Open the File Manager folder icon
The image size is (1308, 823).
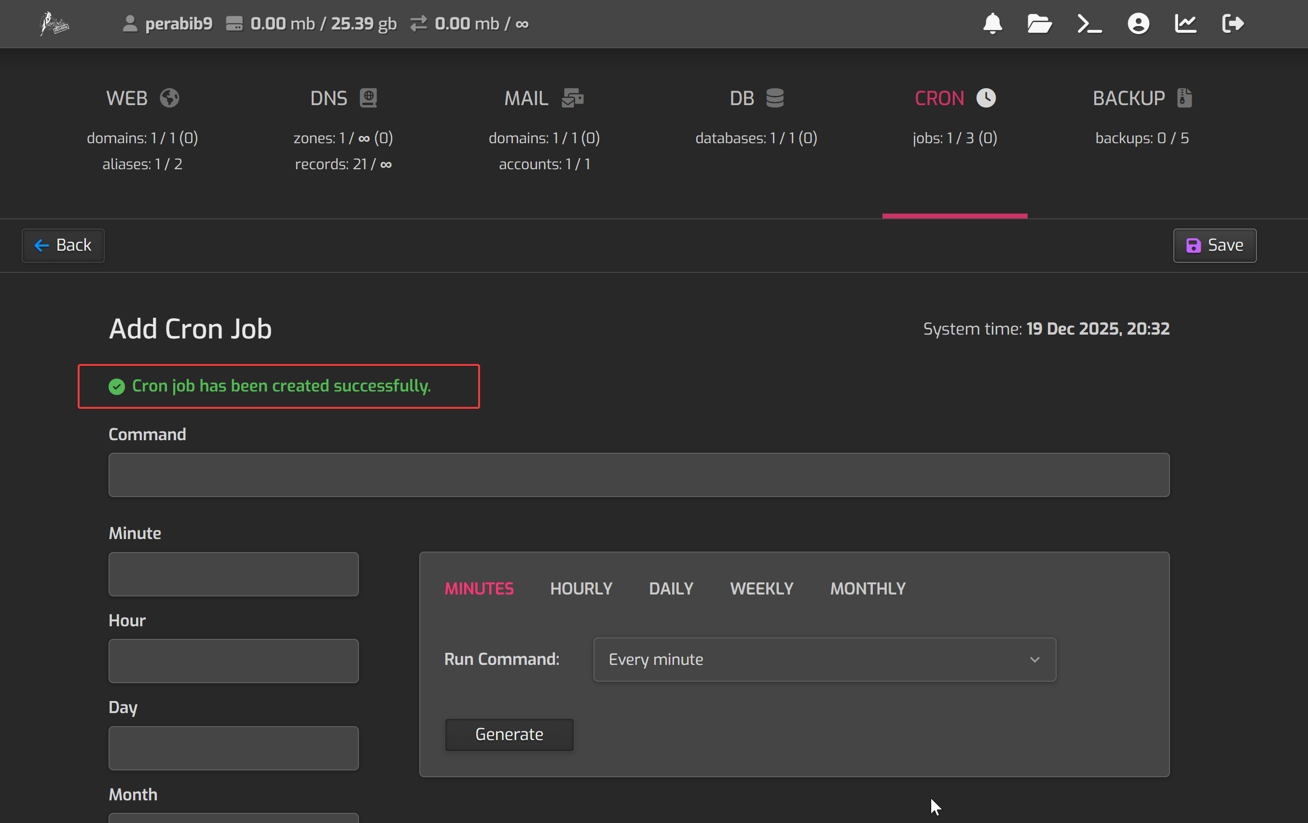pyautogui.click(x=1039, y=23)
